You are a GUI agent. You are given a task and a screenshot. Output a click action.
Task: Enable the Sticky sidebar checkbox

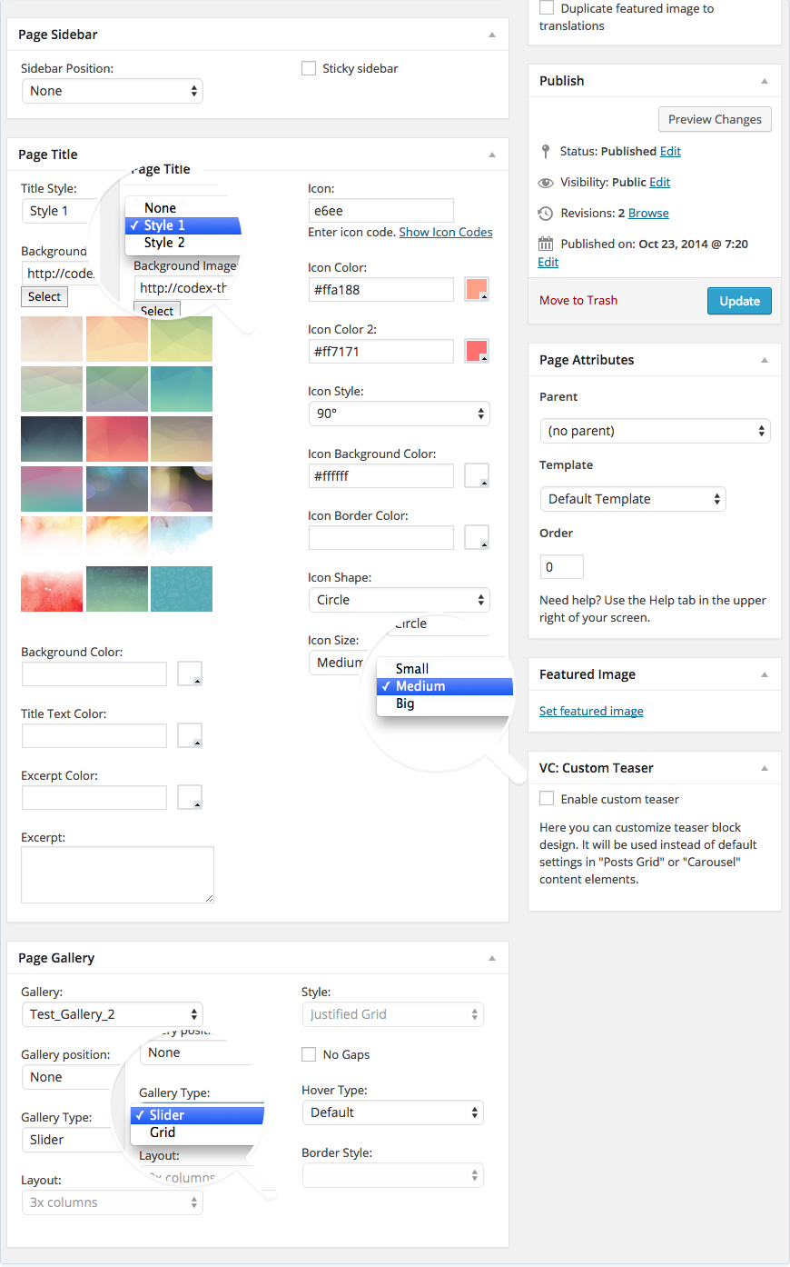pos(309,68)
